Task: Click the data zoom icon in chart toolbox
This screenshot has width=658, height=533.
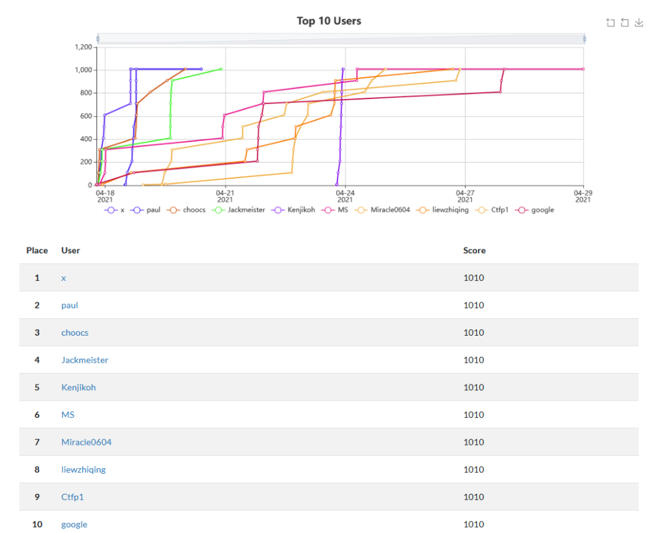Action: [x=610, y=23]
